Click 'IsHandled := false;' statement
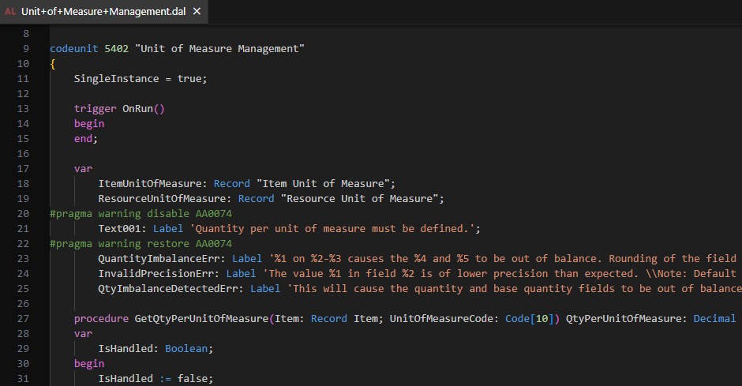Viewport: 742px width, 386px height. tap(156, 379)
